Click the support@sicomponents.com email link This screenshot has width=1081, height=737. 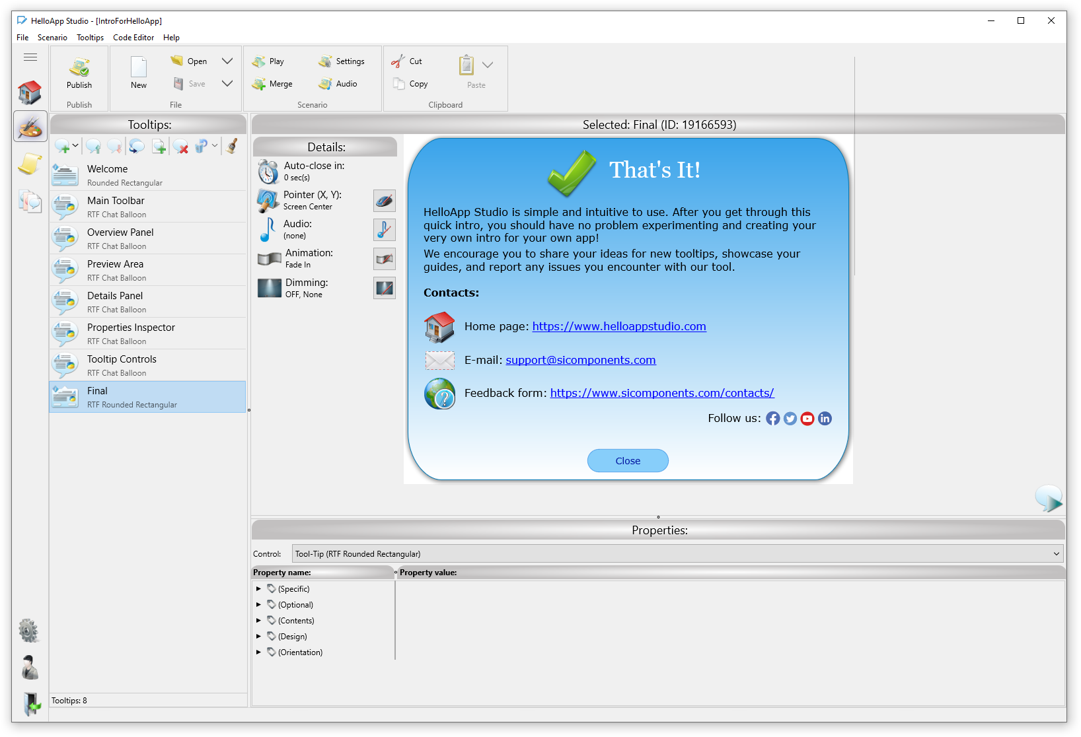pyautogui.click(x=581, y=360)
